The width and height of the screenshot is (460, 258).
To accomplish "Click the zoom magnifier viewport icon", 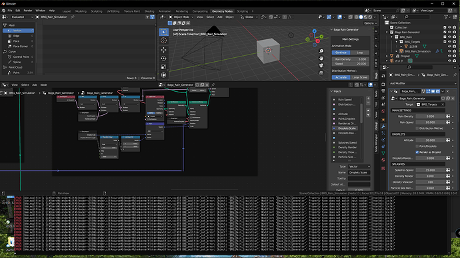I will pyautogui.click(x=321, y=51).
